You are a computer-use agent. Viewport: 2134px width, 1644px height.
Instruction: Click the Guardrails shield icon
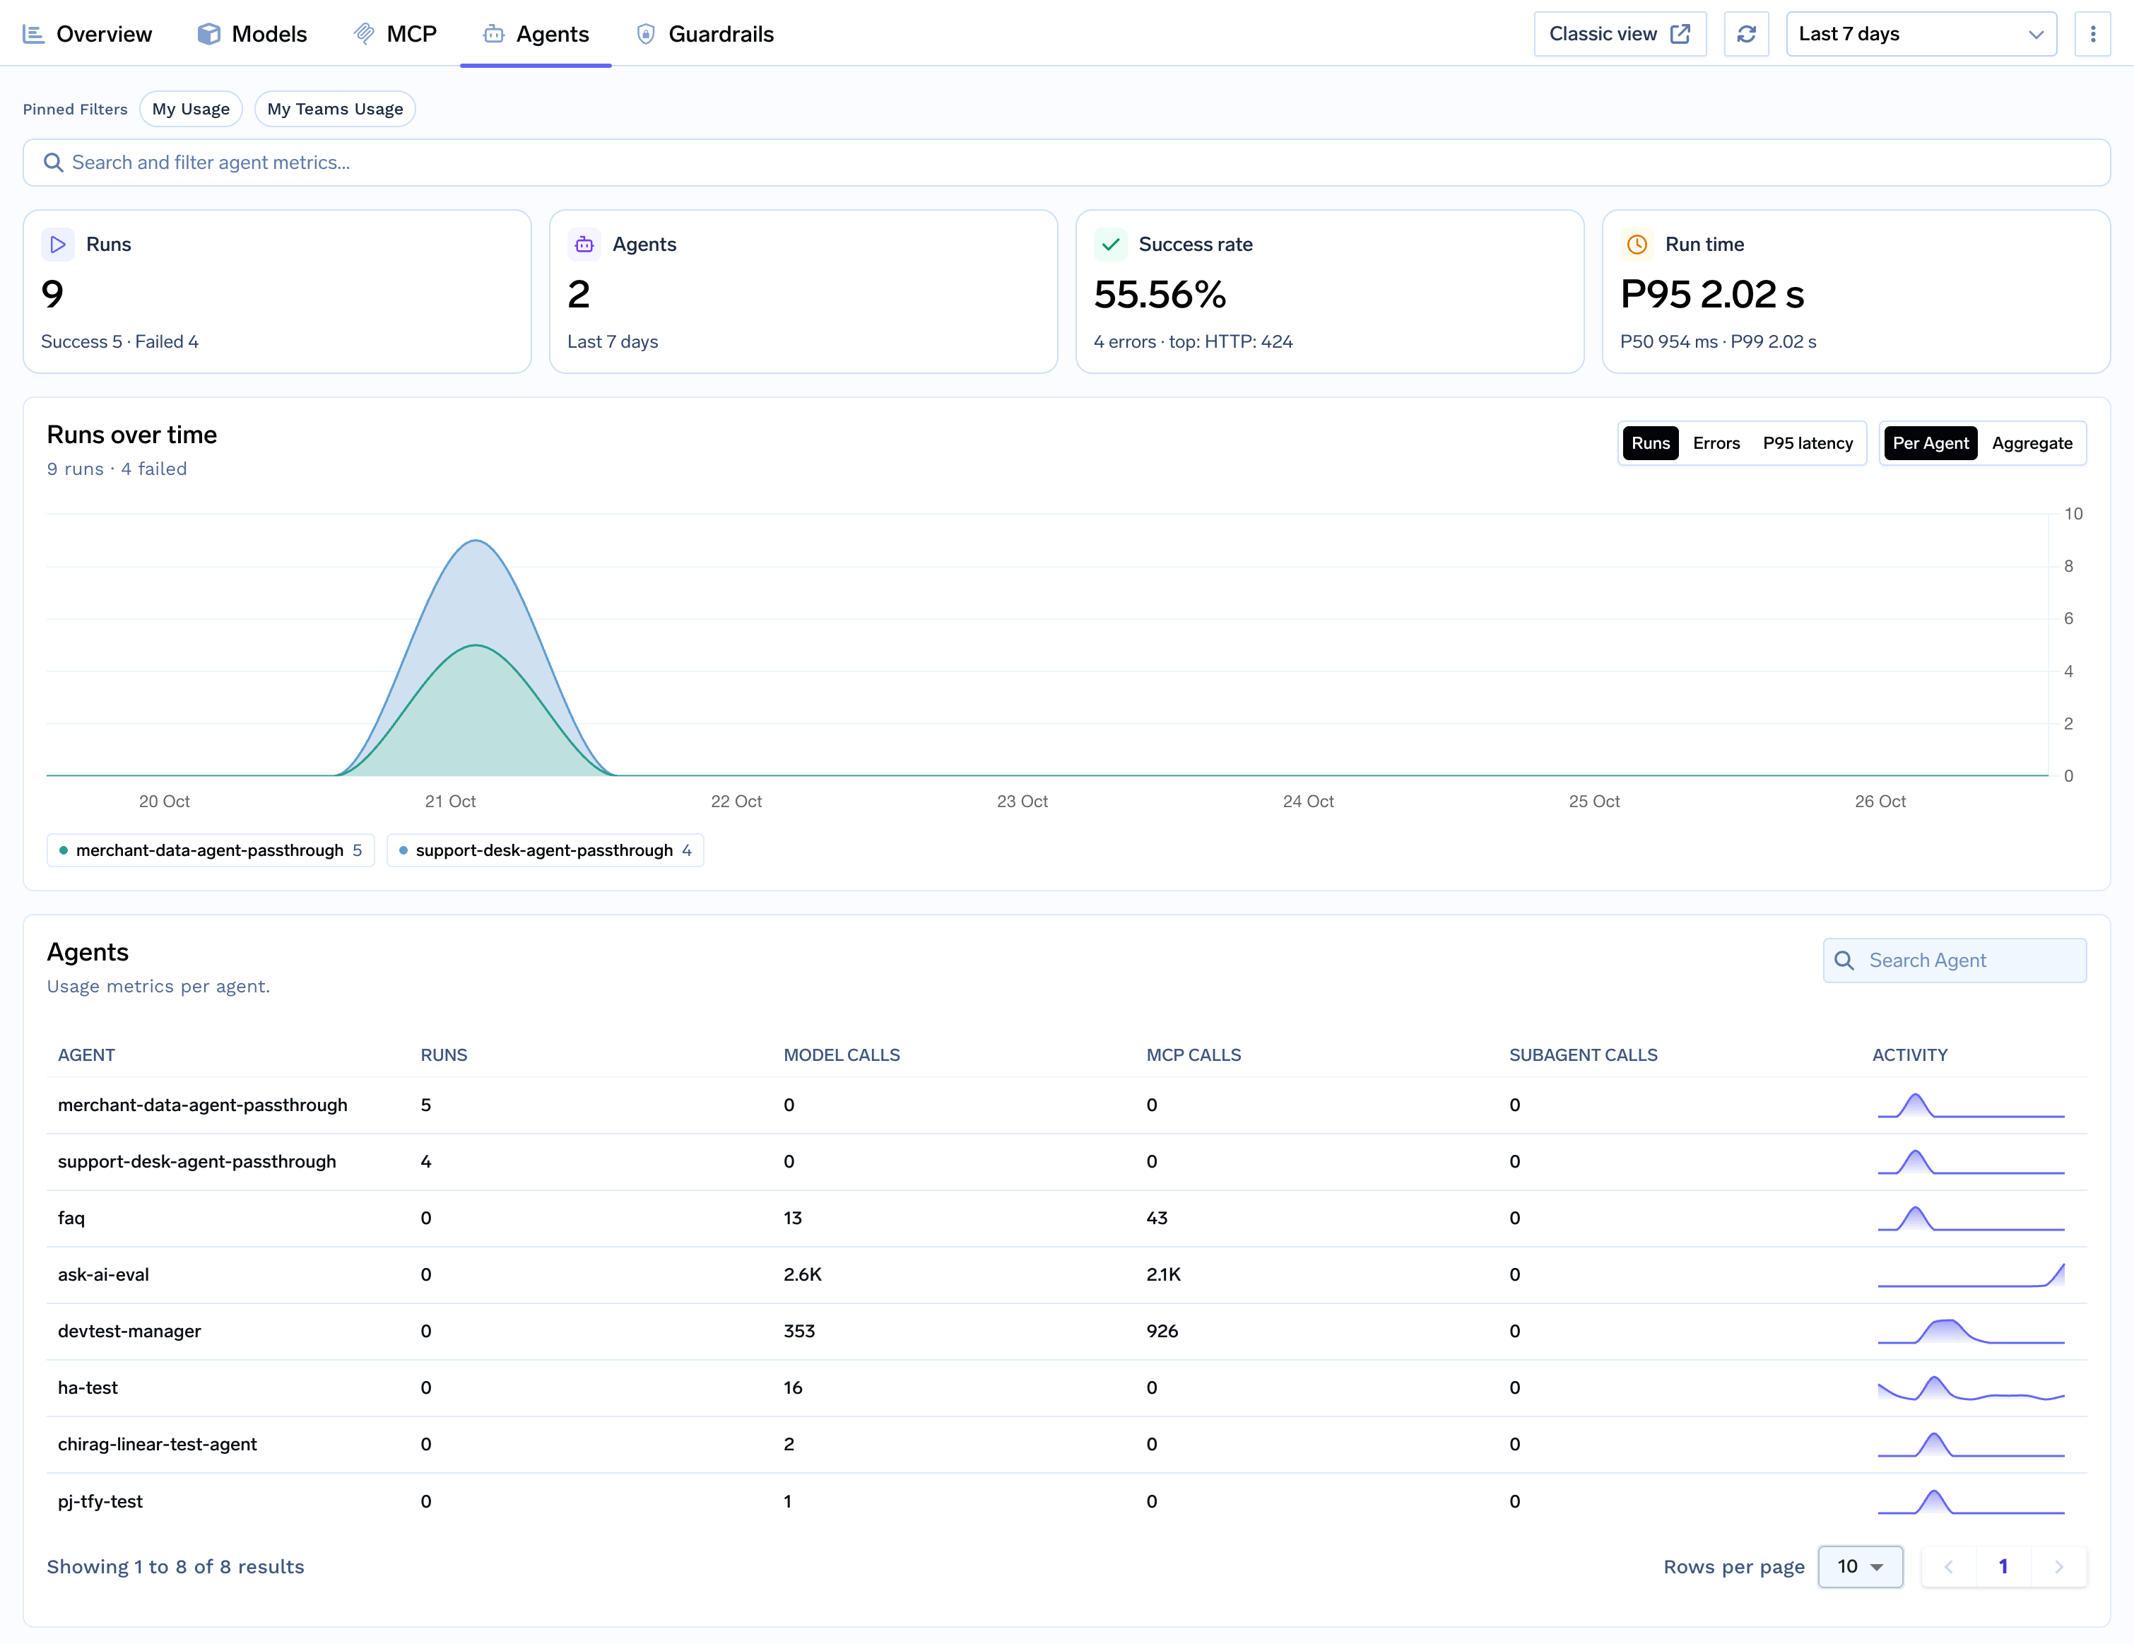point(646,34)
